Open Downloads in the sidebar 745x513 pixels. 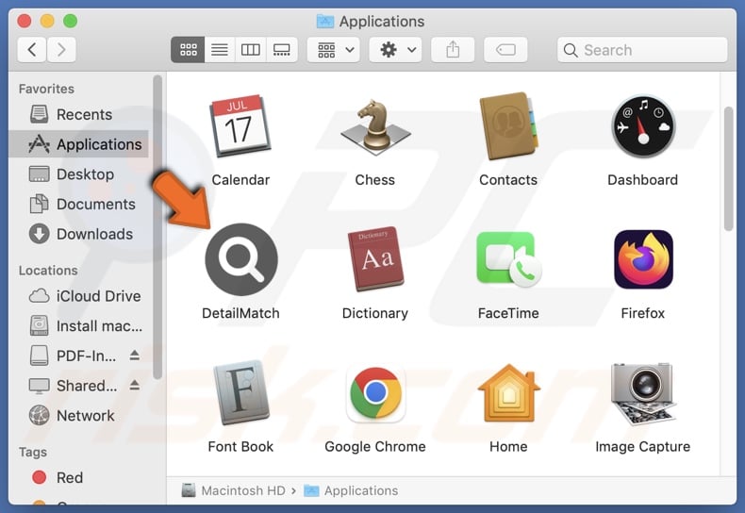tap(79, 234)
